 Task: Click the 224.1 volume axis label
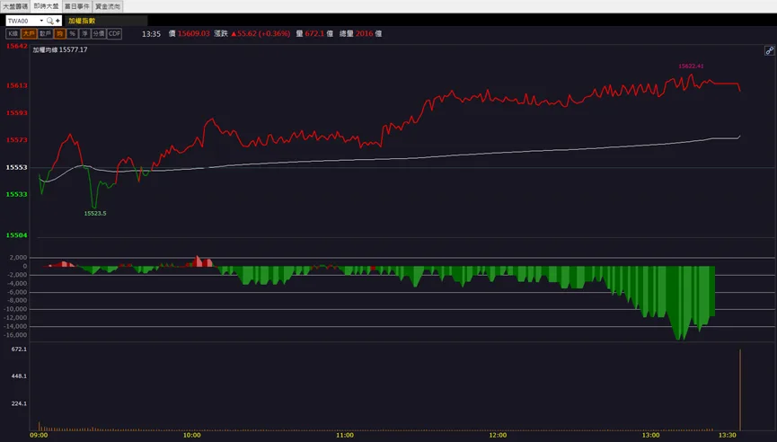tap(20, 404)
